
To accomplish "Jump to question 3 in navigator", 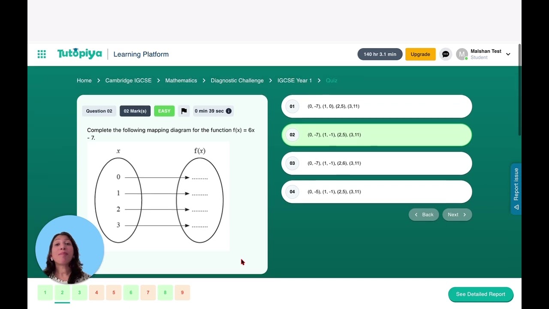I will [x=79, y=293].
